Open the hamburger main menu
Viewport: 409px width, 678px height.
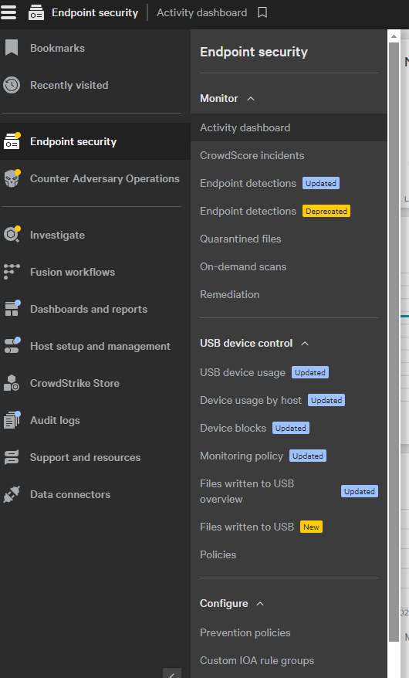8,12
